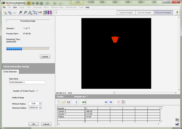This screenshot has height=129, width=182.
Task: Switch to Browse Images mode
Action: (x=145, y=13)
